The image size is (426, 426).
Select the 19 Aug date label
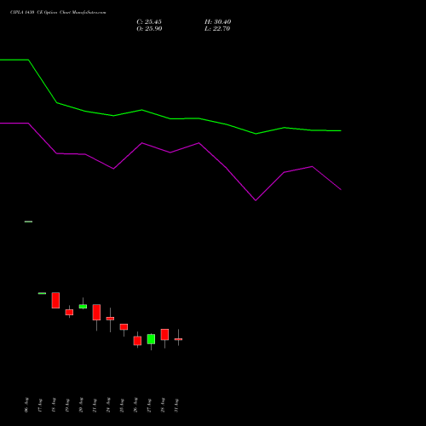point(67,406)
